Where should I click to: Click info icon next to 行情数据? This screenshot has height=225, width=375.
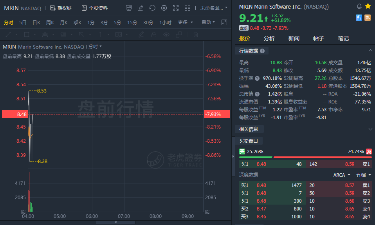262,51
